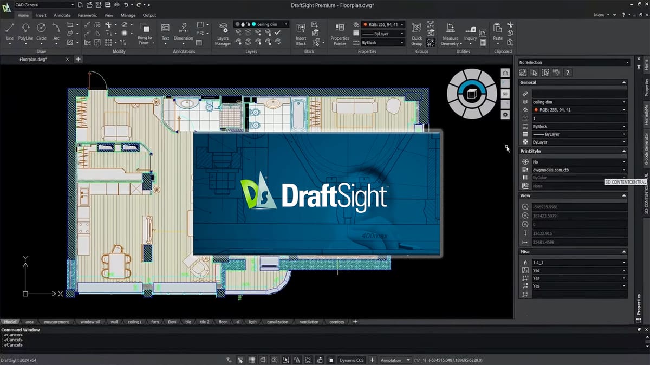Screen dimensions: 650x365
Task: Open the ventilation sheet tab
Action: point(309,322)
